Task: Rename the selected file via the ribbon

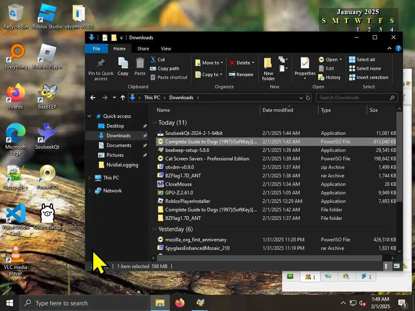Action: pos(241,75)
